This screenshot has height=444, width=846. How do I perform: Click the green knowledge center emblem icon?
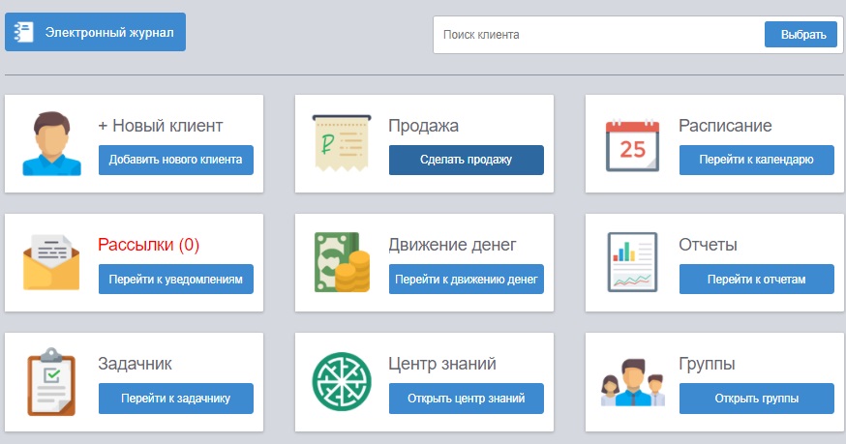342,381
